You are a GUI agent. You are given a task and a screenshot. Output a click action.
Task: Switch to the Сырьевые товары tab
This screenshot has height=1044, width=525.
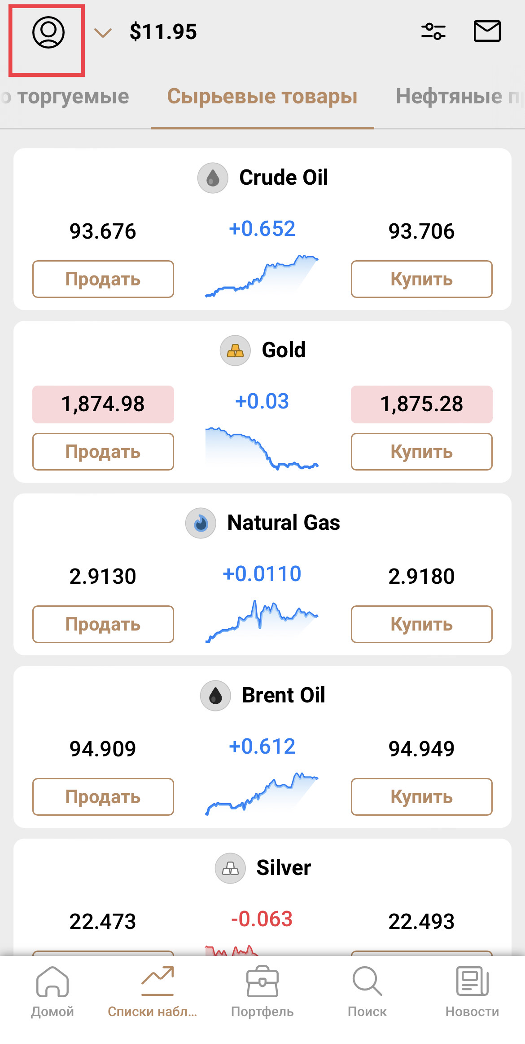tap(262, 97)
